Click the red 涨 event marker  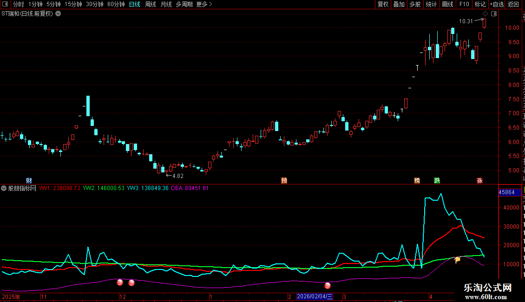point(480,181)
